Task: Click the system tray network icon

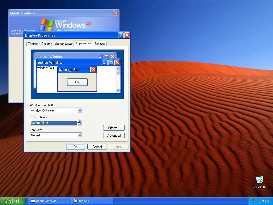Action: (x=253, y=201)
